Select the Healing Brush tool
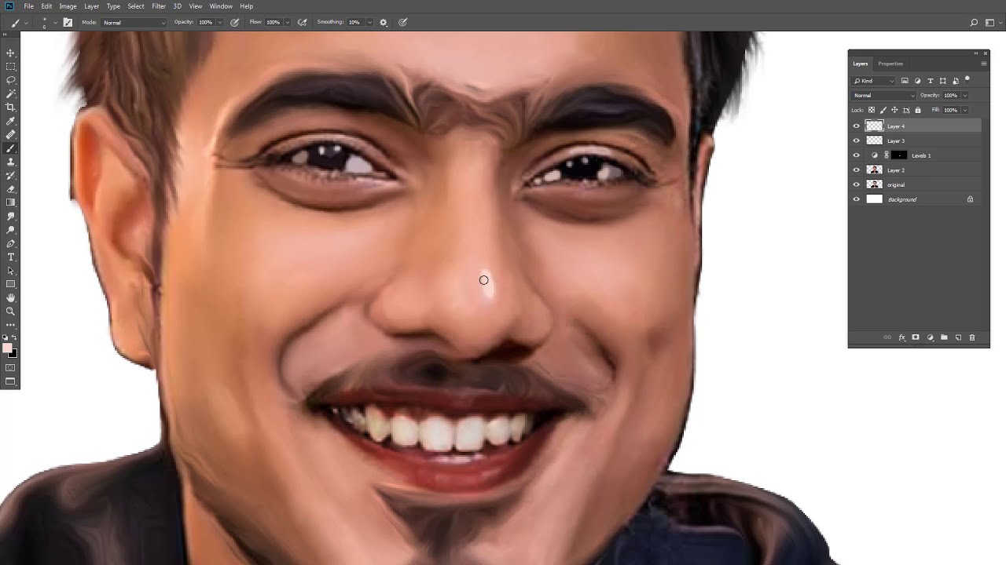 coord(10,134)
